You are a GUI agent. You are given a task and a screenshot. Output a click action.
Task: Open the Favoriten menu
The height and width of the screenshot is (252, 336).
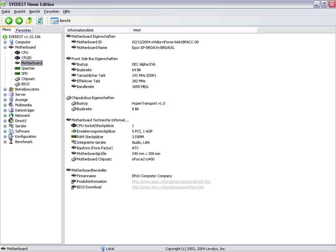coord(51,12)
